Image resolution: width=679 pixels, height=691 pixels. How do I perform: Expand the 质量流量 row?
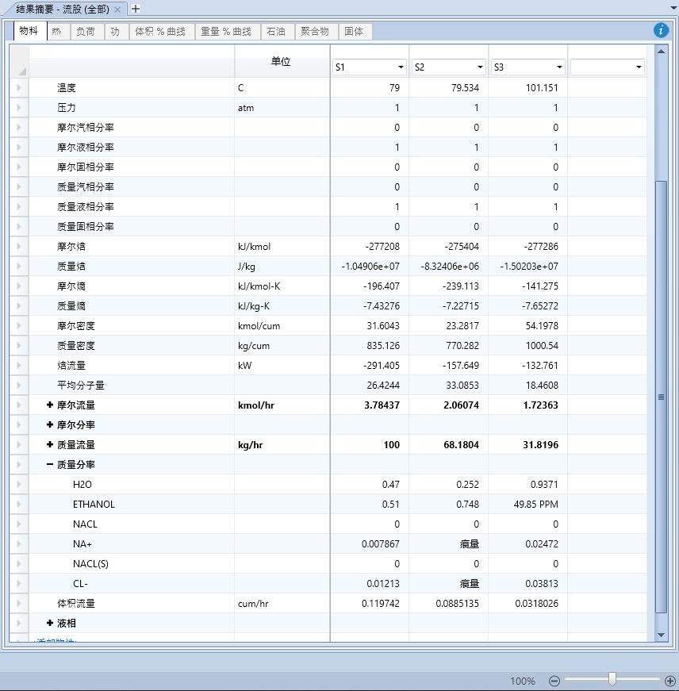(50, 445)
